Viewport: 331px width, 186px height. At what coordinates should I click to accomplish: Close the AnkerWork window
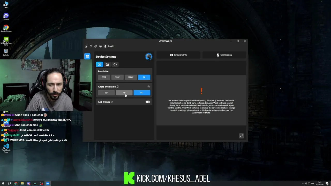pyautogui.click(x=245, y=41)
